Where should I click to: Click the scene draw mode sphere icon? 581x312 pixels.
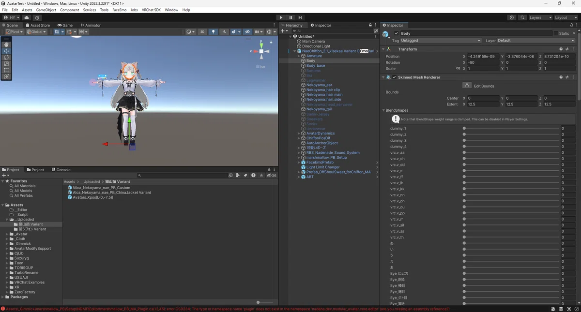click(x=190, y=32)
